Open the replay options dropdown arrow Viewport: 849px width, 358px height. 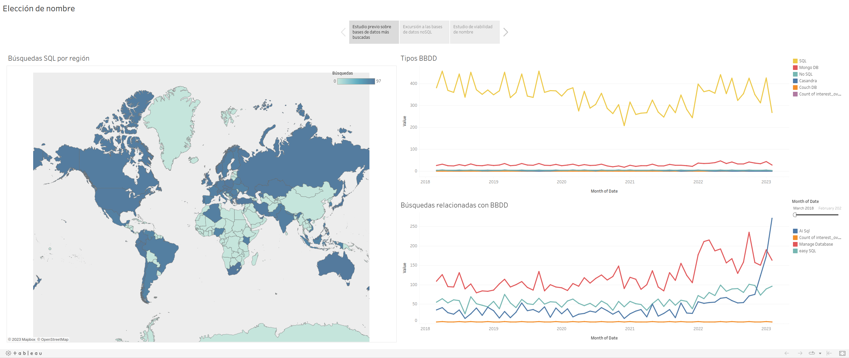point(820,353)
